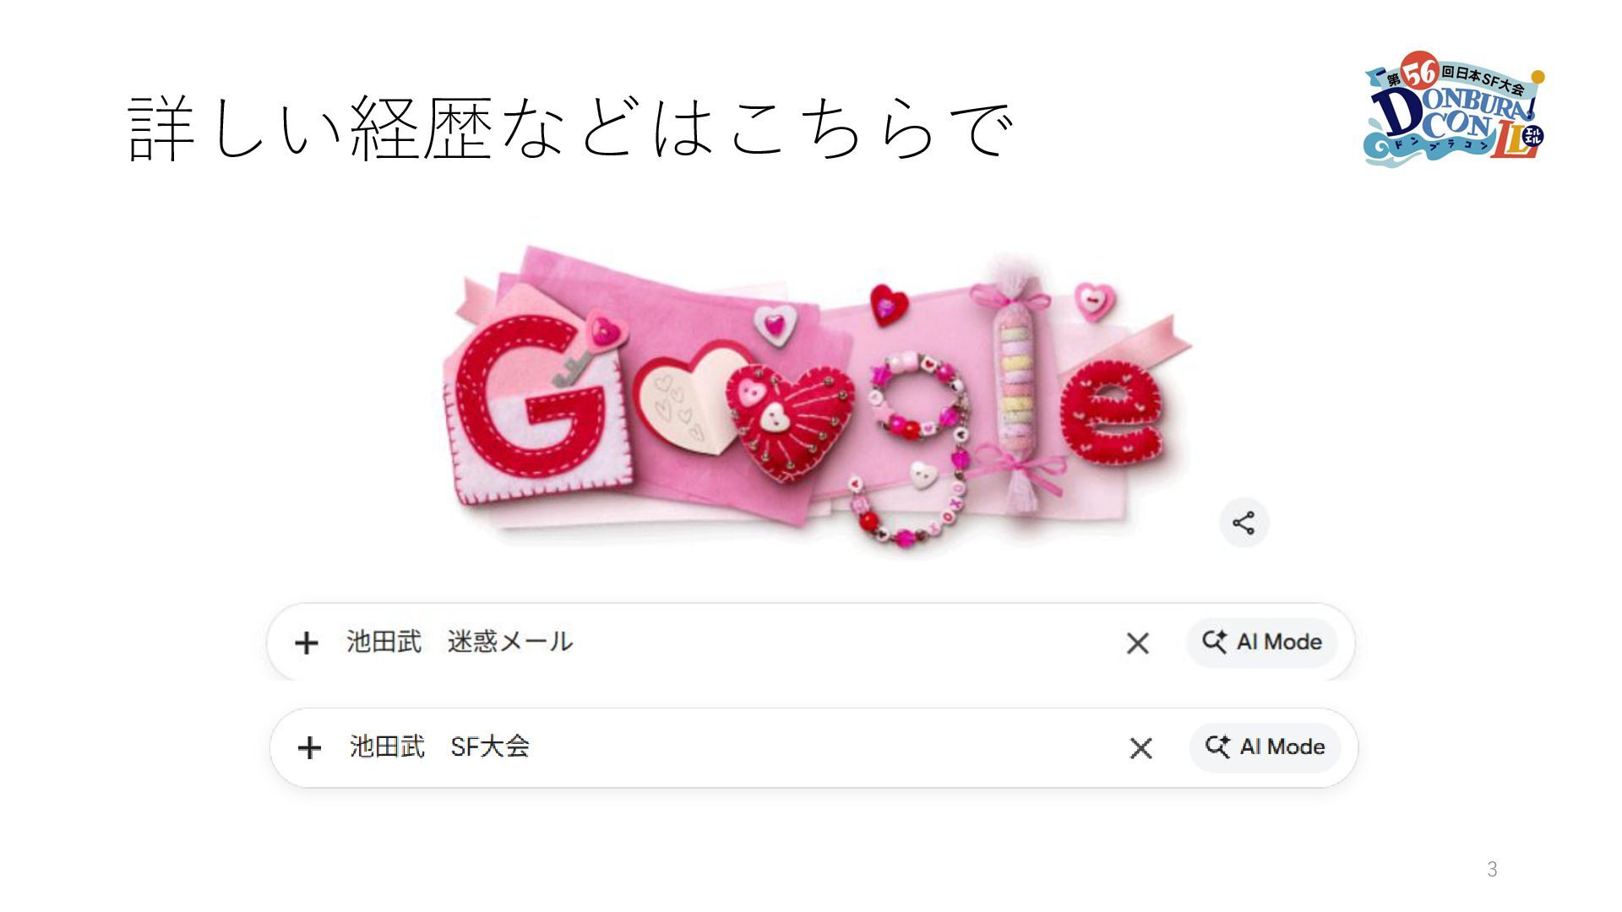Clear the 池田武 SF大会 search text
This screenshot has width=1622, height=912.
(1141, 747)
